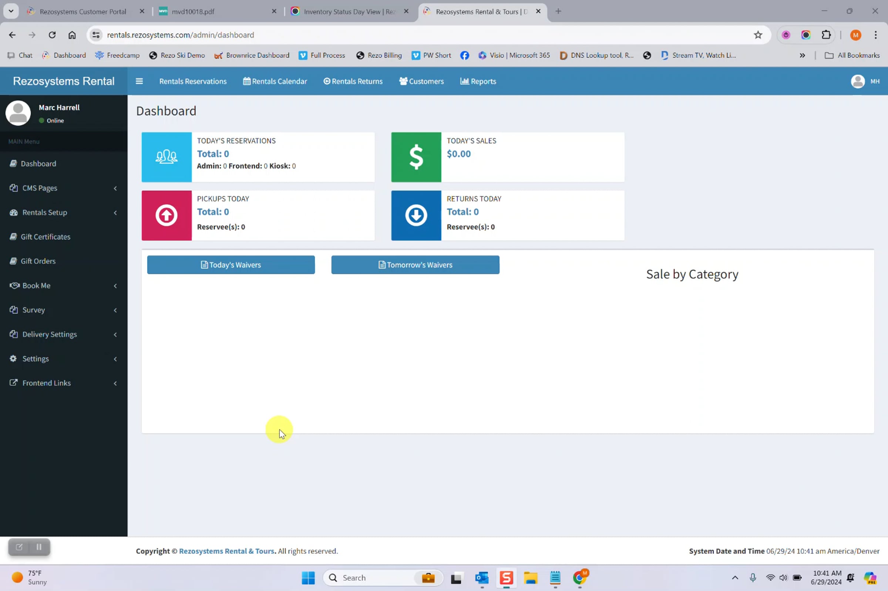
Task: Open Reports in top nav
Action: click(x=478, y=81)
